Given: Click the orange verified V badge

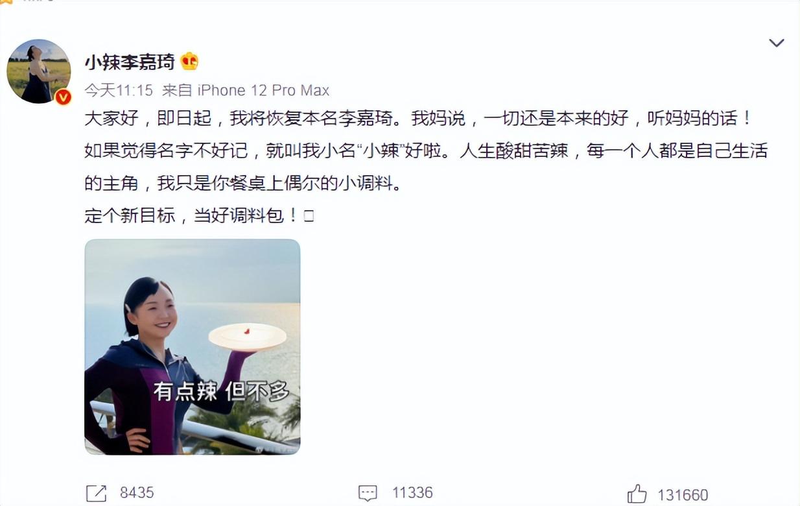Looking at the screenshot, I should (63, 97).
